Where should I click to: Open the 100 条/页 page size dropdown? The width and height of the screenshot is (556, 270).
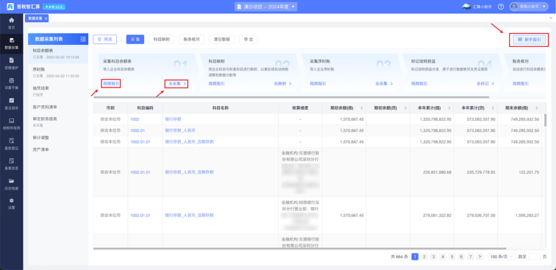pyautogui.click(x=502, y=257)
